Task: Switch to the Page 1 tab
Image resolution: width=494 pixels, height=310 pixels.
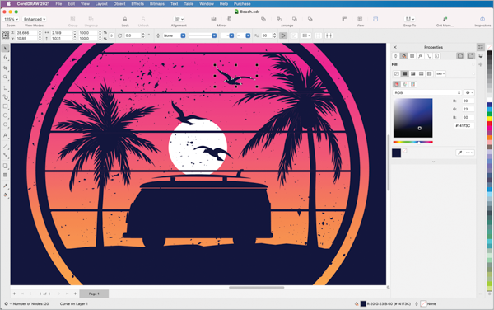Action: point(94,294)
